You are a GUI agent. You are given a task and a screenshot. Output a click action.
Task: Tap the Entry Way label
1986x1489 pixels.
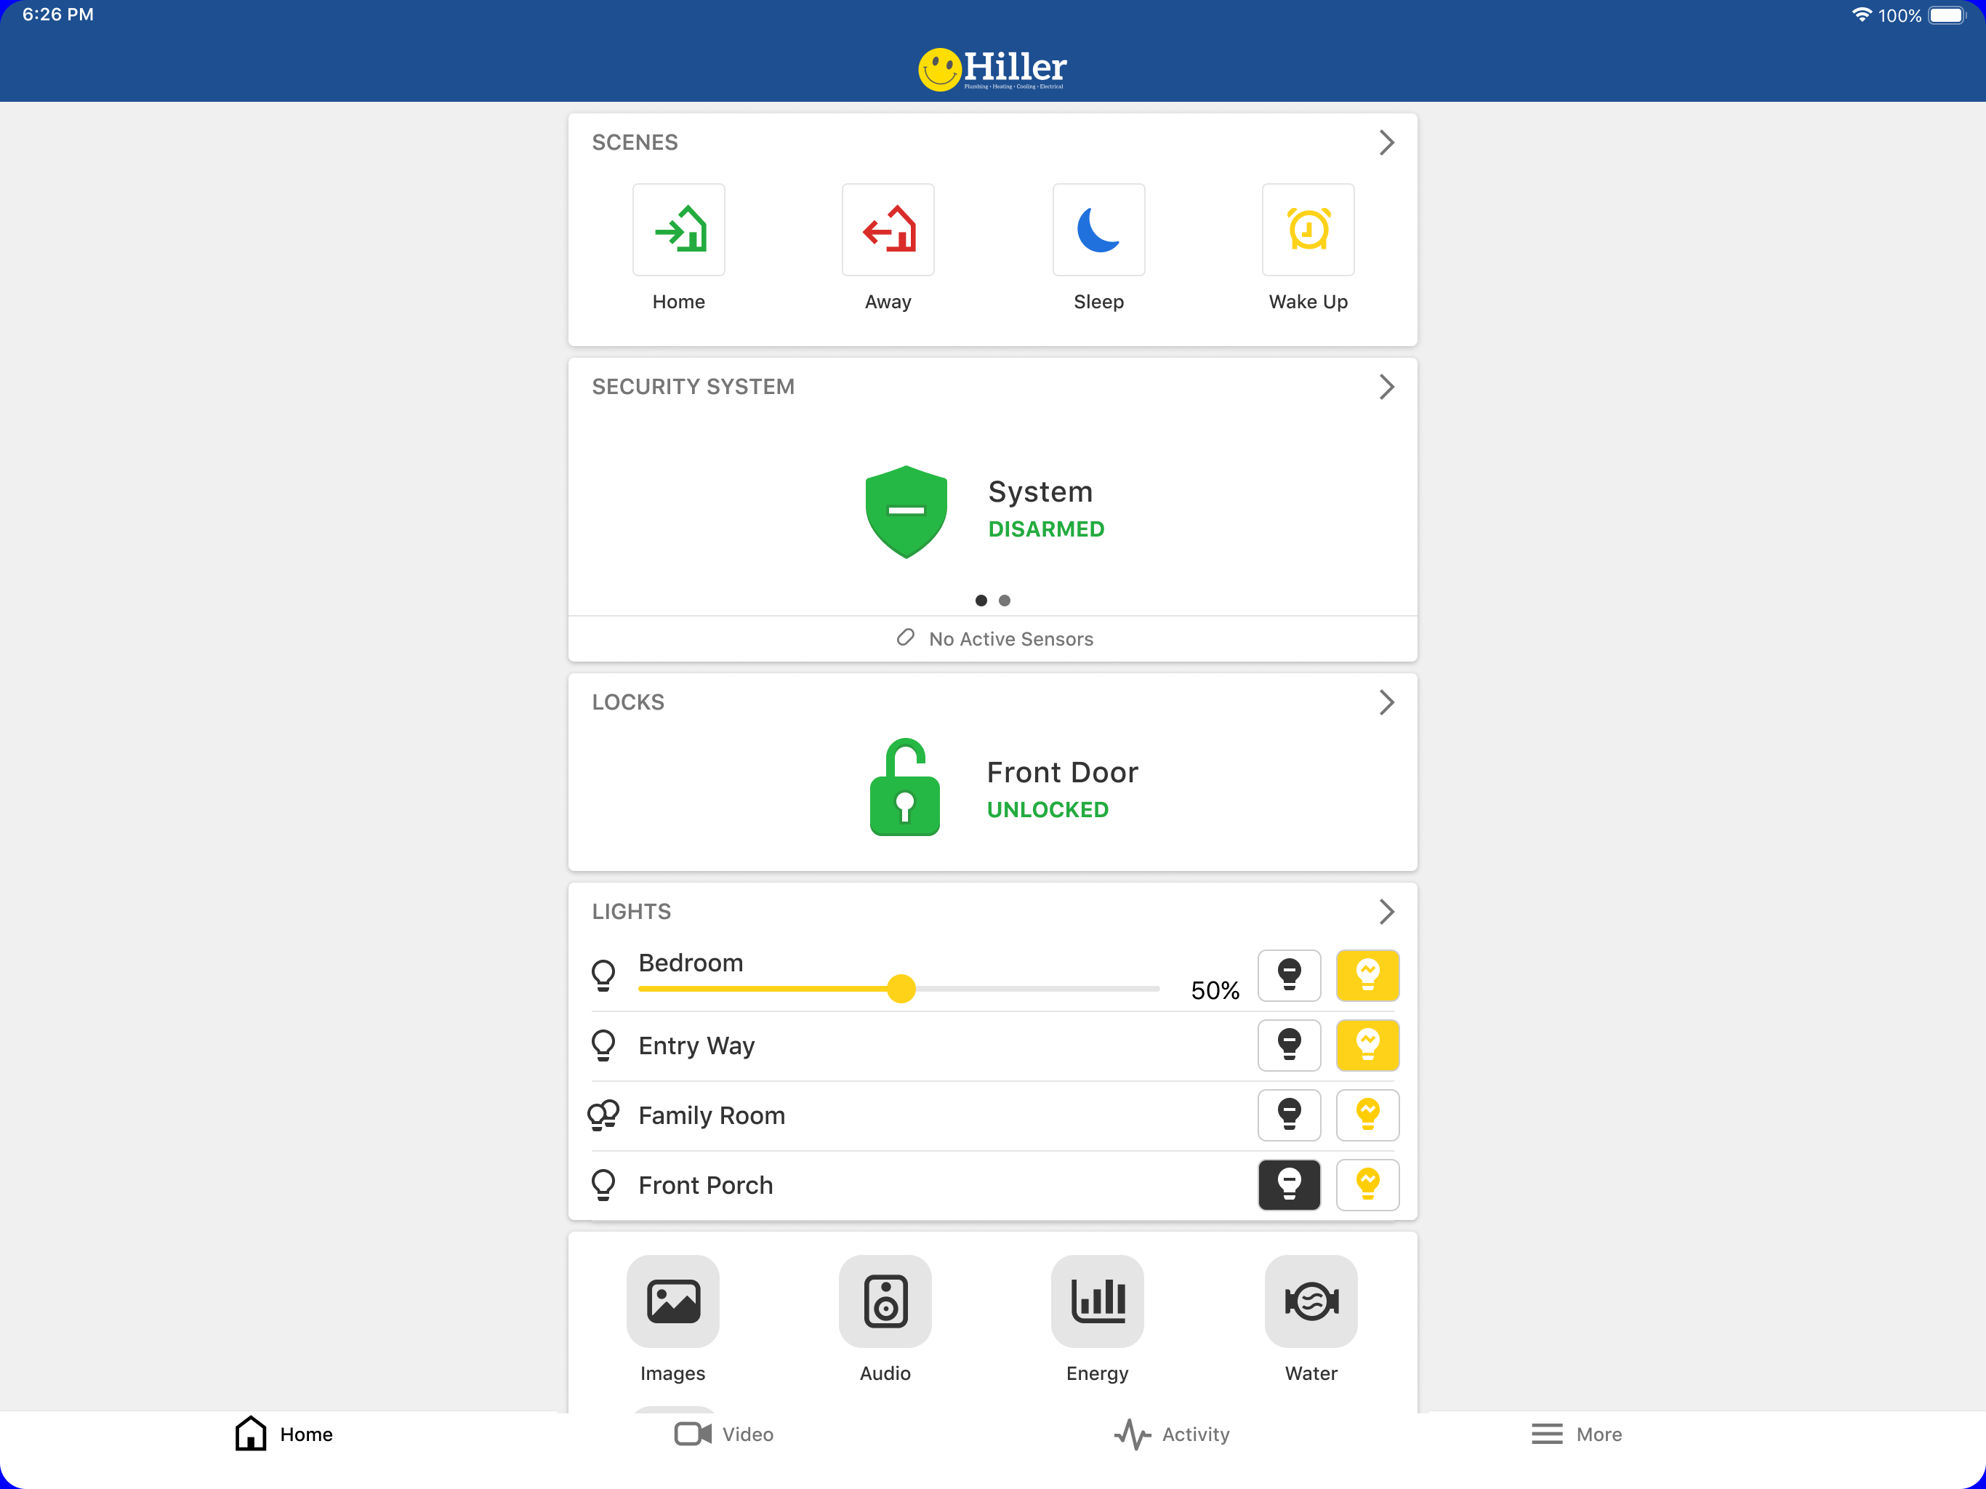696,1045
